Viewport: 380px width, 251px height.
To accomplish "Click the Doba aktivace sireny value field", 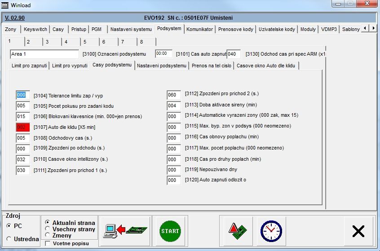I will click(x=173, y=106).
